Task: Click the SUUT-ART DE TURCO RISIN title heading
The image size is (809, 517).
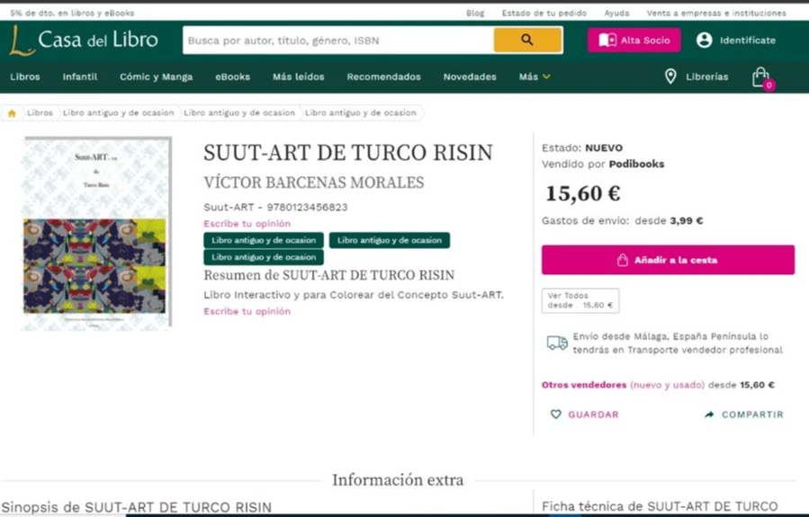Action: 348,153
